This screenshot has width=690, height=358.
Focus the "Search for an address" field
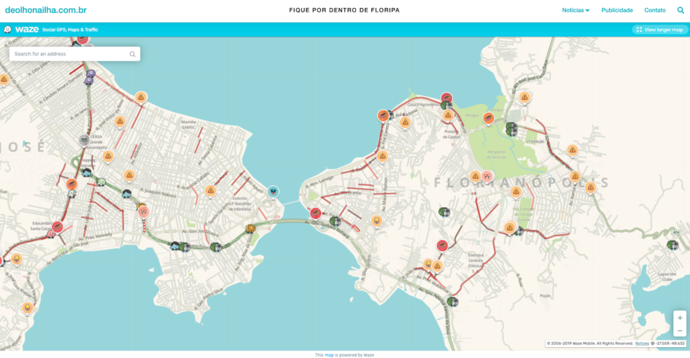[x=67, y=54]
